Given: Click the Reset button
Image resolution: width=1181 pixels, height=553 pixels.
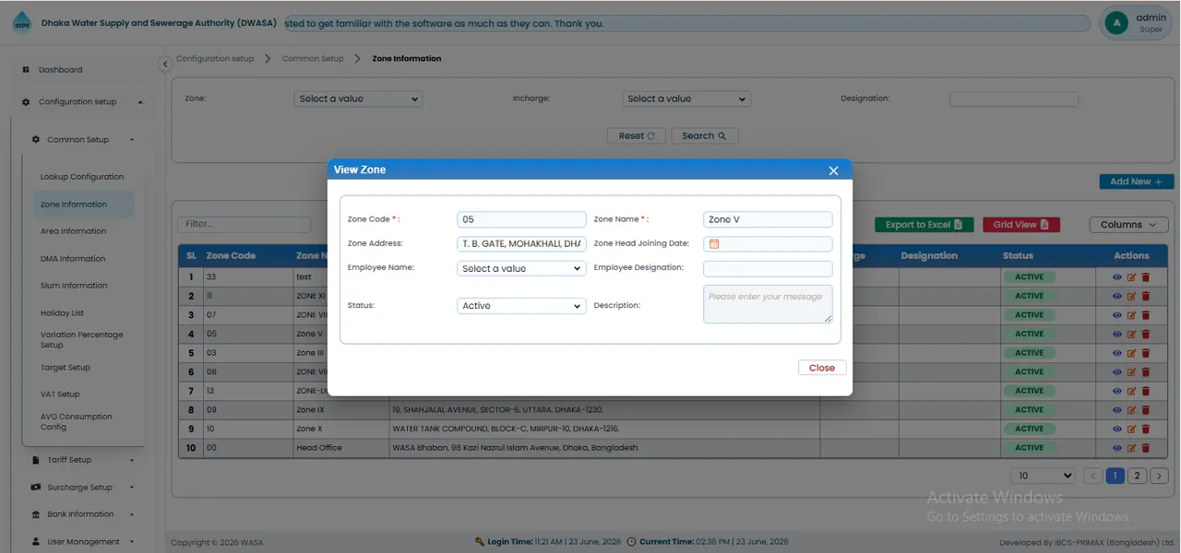Looking at the screenshot, I should 637,135.
